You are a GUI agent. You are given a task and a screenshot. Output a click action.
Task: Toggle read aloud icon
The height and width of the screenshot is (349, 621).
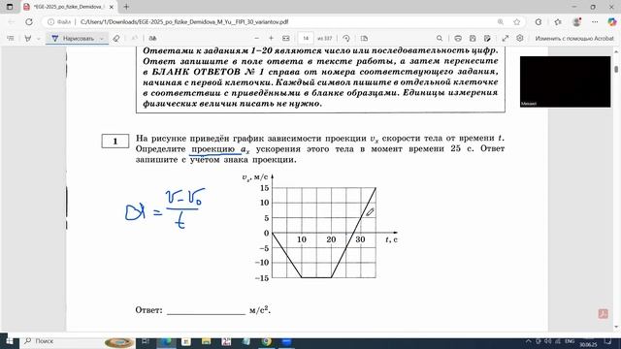152,39
